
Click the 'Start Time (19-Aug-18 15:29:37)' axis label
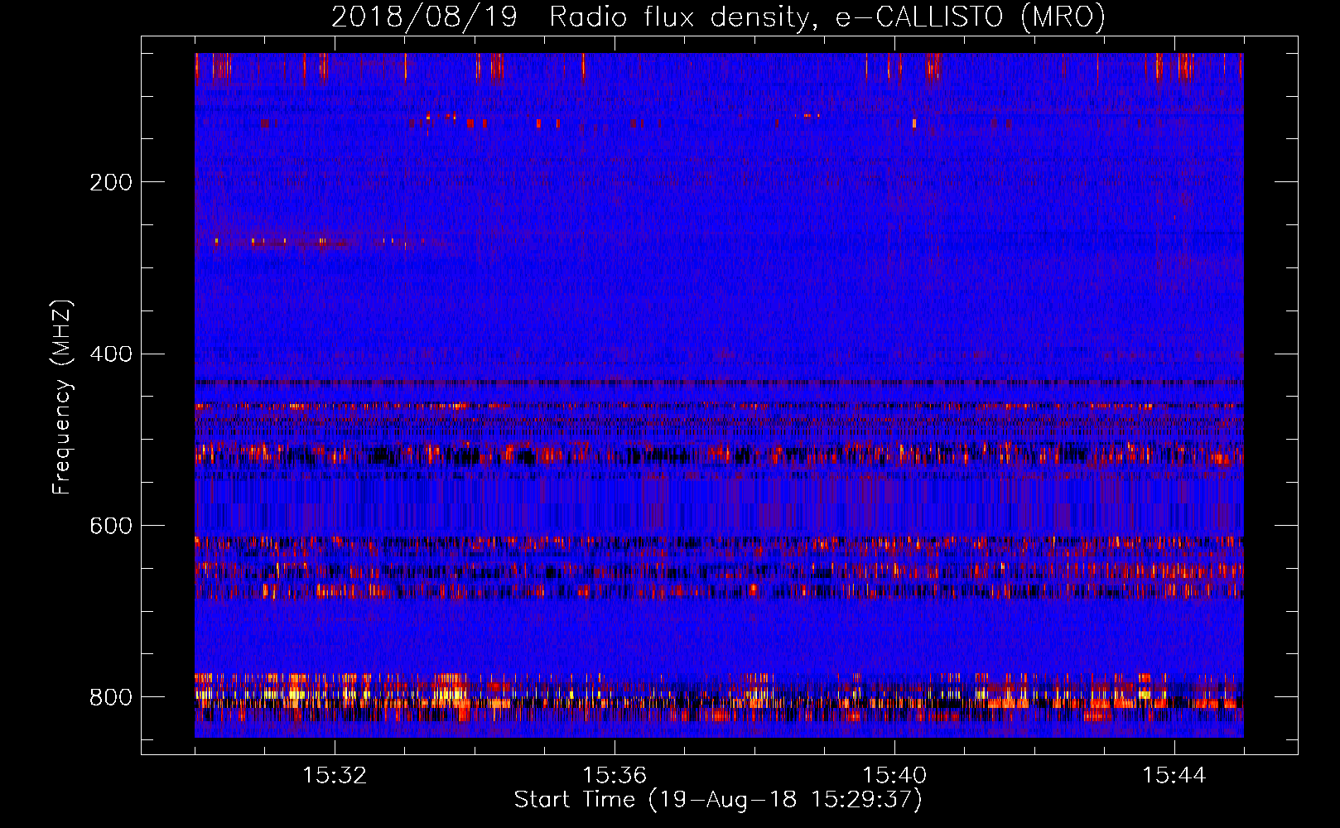[718, 800]
